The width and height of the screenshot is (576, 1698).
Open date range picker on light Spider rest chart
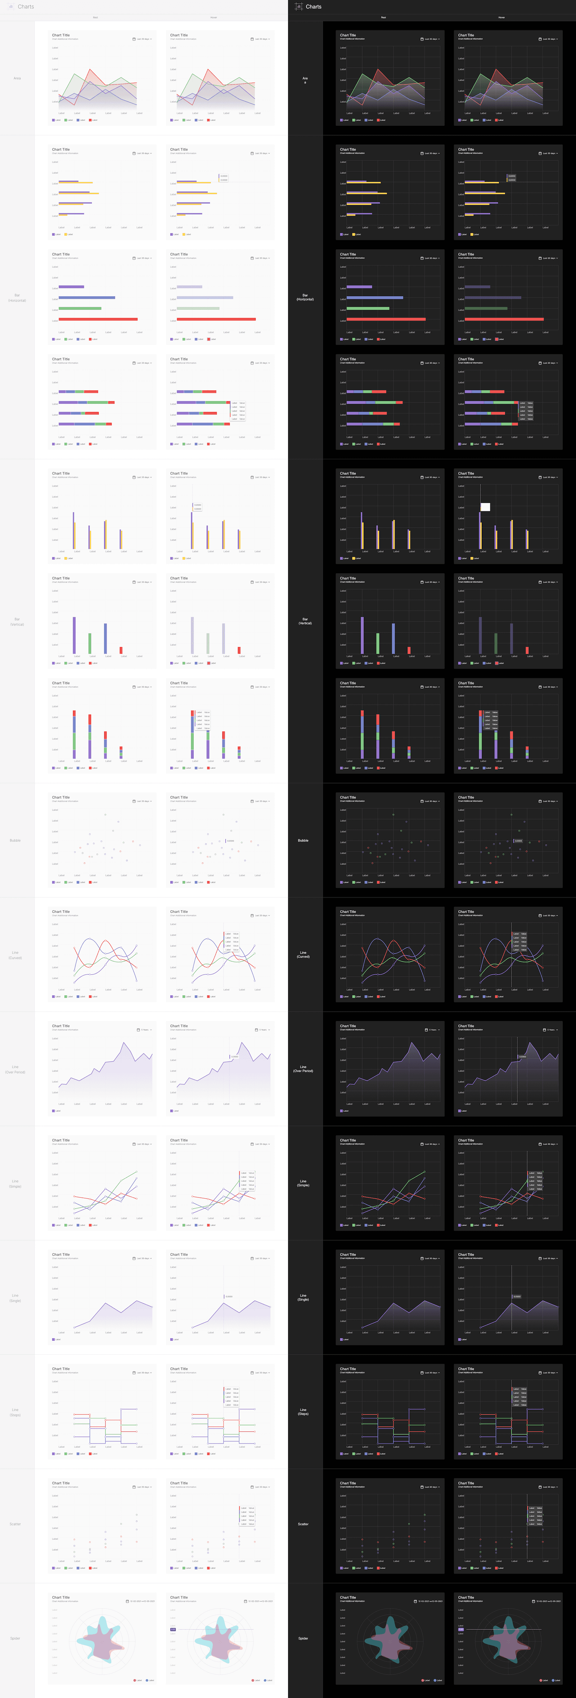tap(140, 1601)
